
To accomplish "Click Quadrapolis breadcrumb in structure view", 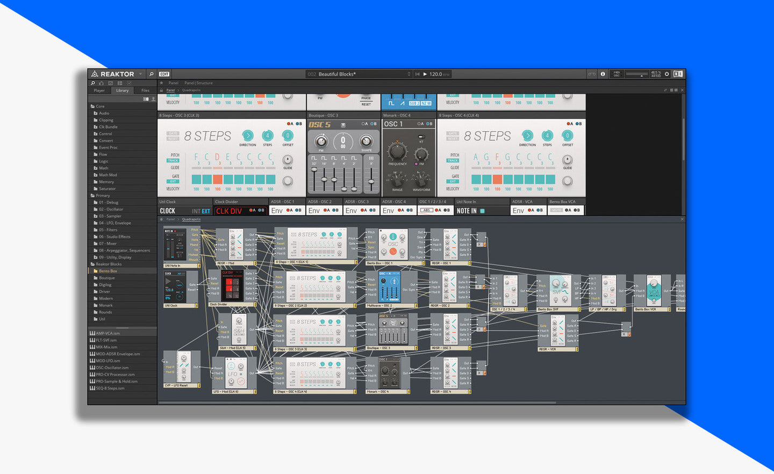I will [191, 219].
